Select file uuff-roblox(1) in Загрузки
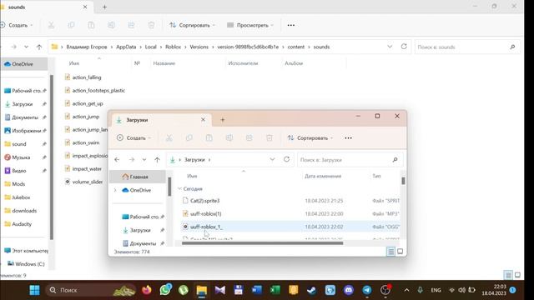534x300 pixels. coord(206,213)
